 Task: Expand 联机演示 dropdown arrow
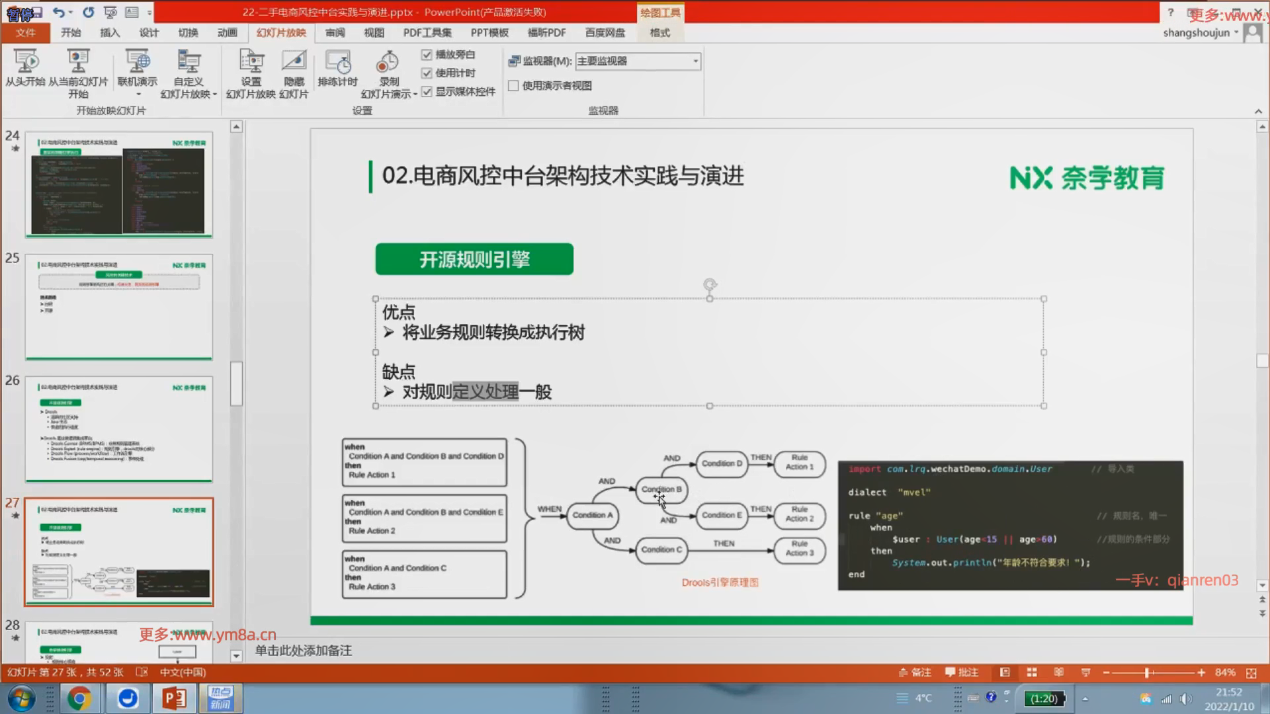138,95
